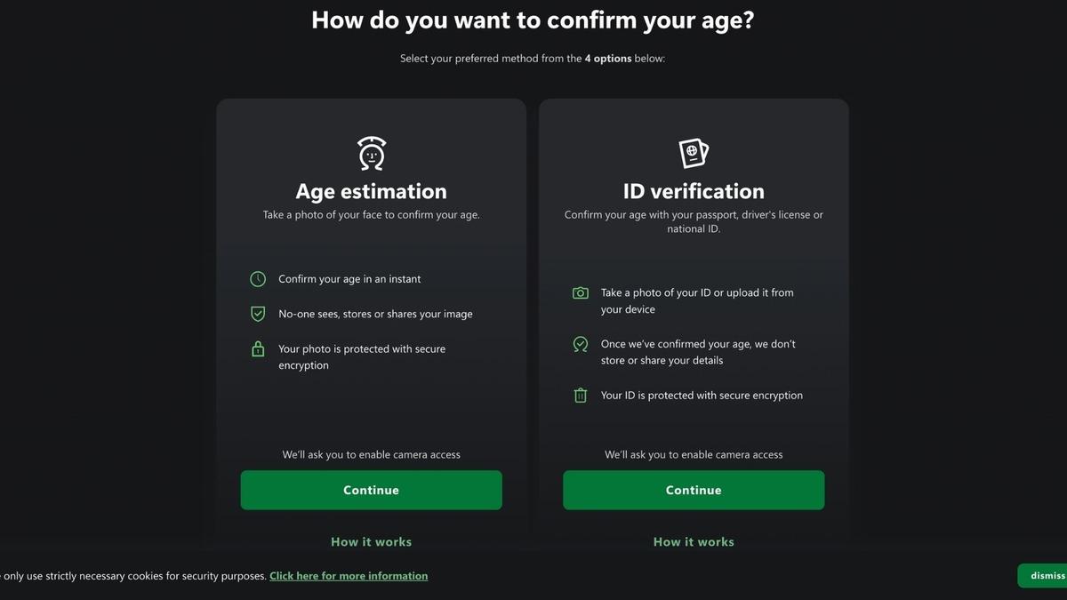Click the camera access notice under Age estimation
The image size is (1067, 600).
tap(371, 454)
